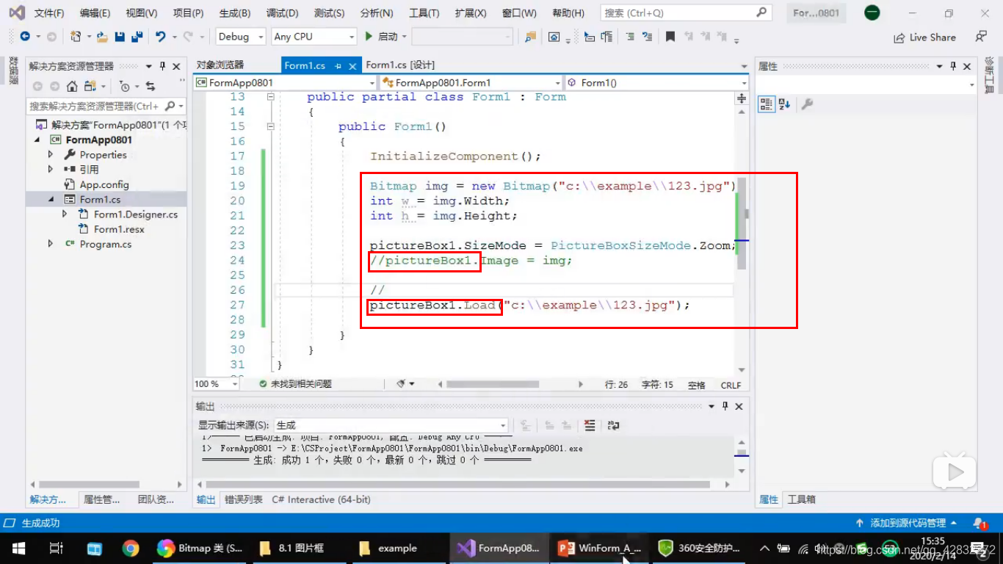Viewport: 1003px width, 564px height.
Task: Expand the Properties node in the tree
Action: (x=51, y=154)
